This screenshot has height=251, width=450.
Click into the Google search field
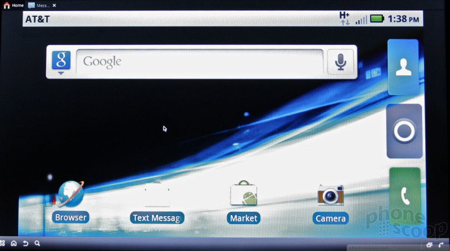coord(200,62)
